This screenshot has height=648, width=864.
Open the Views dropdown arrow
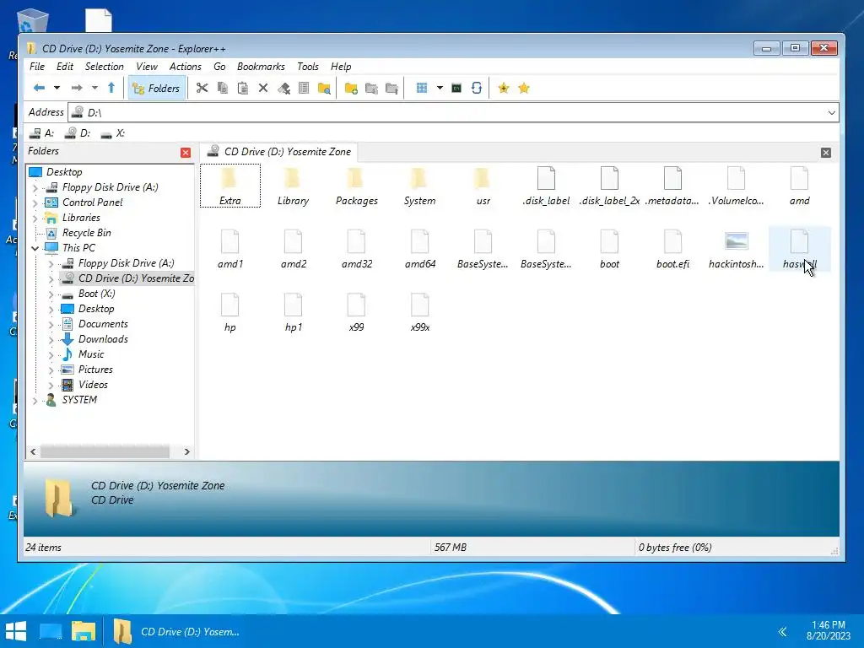click(440, 88)
